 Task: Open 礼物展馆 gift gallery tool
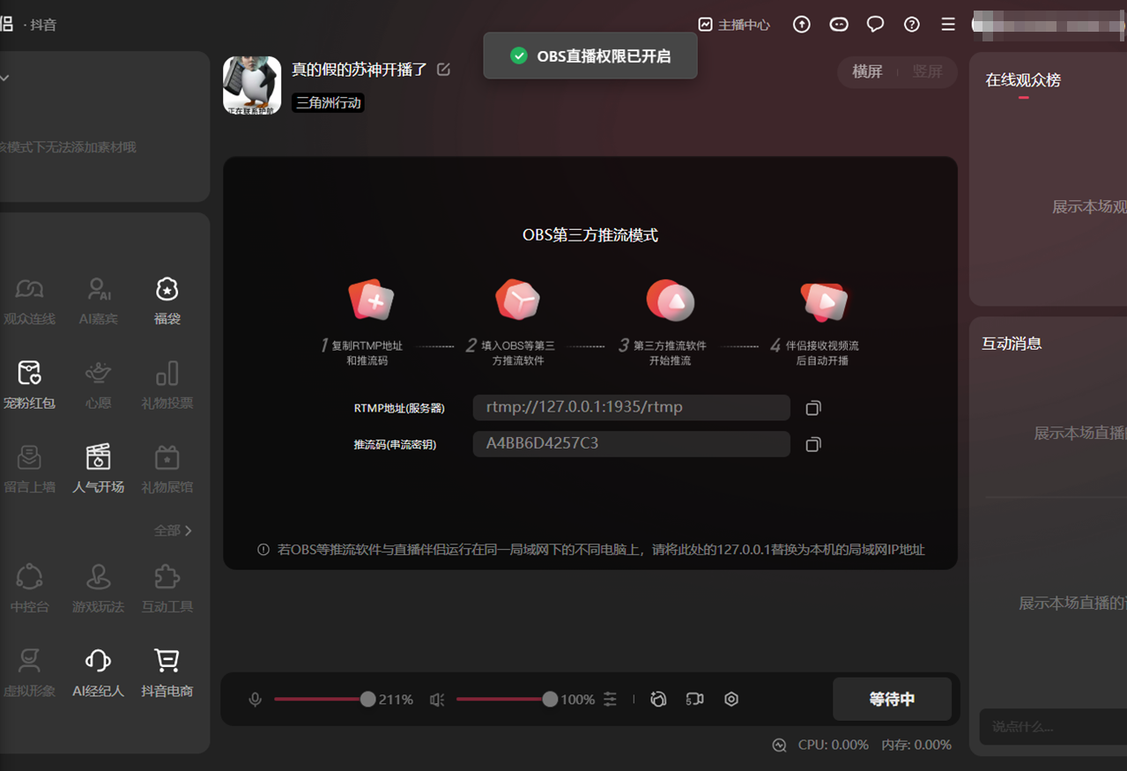coord(167,469)
